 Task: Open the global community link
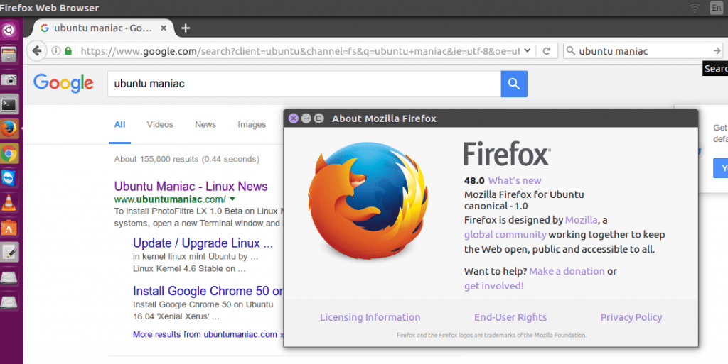tap(505, 235)
